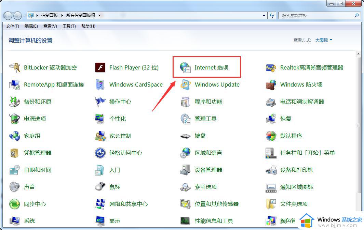Click the address bar refresh button
The height and width of the screenshot is (230, 364).
tap(272, 15)
